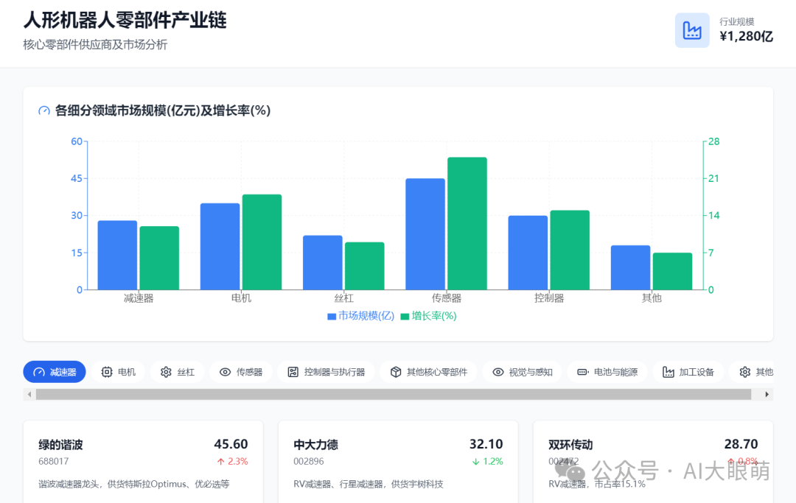Click the green legend swatch for 增长率

coord(405,317)
